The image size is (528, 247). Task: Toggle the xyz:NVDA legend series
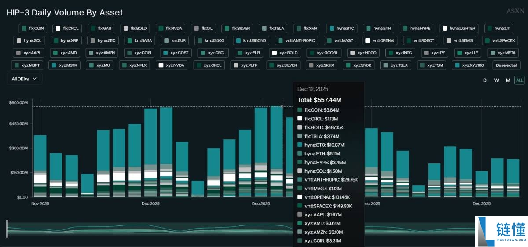click(172, 65)
